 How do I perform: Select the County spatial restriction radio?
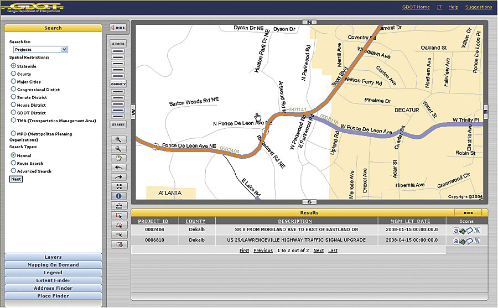13,74
